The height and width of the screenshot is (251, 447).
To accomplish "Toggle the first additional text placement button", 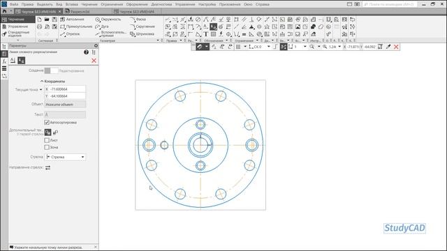I will 47,132.
